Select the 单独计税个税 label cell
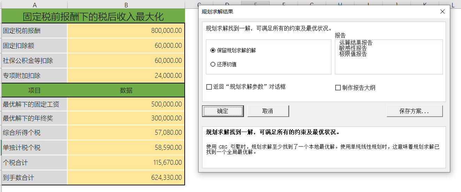 [34, 148]
